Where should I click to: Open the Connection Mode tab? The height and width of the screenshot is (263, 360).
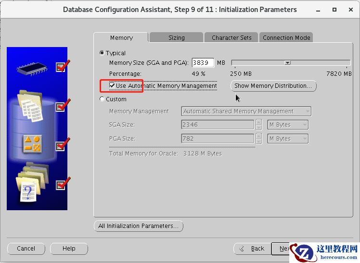pyautogui.click(x=286, y=37)
